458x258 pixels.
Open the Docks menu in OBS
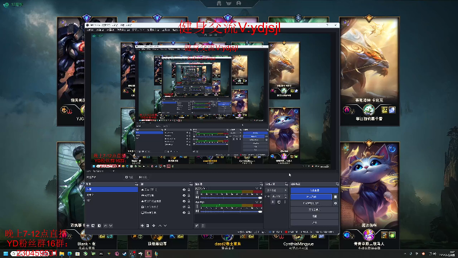click(123, 30)
